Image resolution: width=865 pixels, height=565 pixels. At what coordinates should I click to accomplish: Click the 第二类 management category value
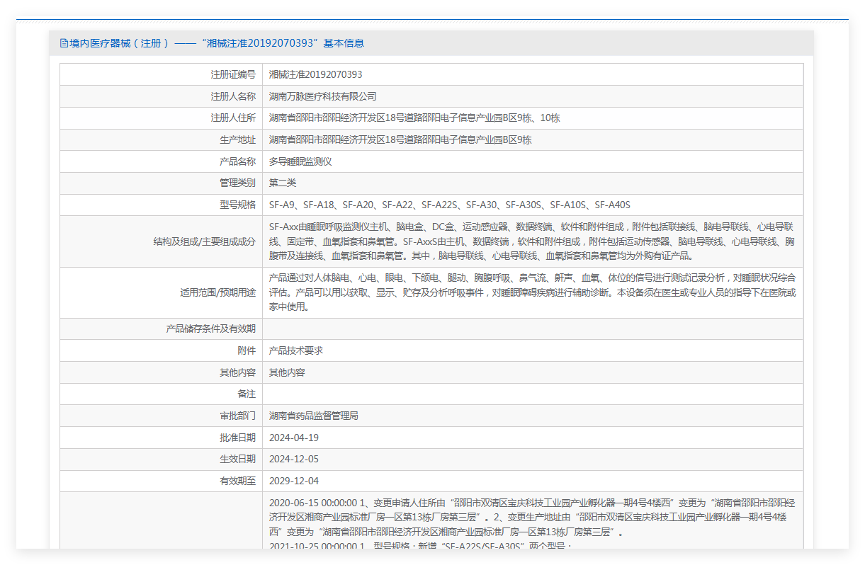pyautogui.click(x=283, y=183)
